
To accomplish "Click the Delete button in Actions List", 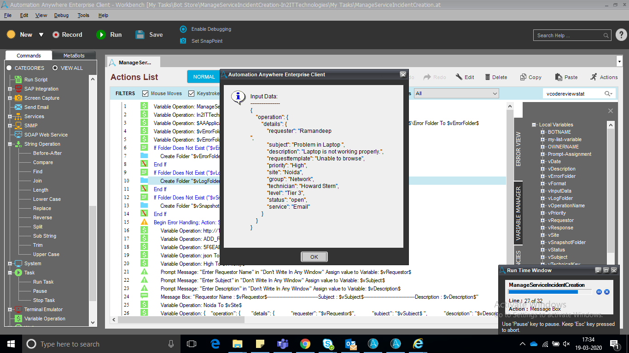I will [x=495, y=77].
